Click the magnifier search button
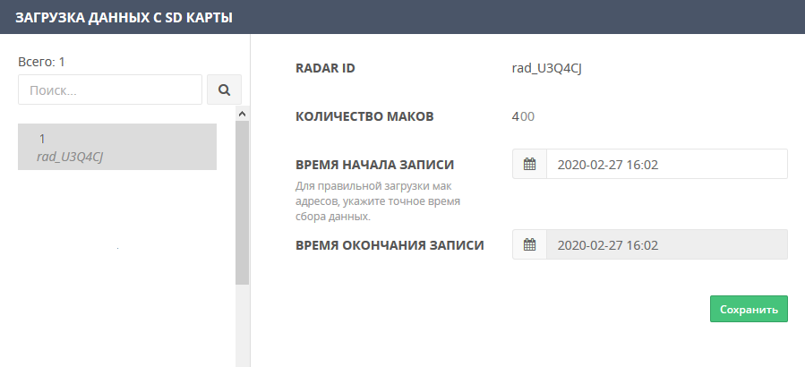 pos(224,90)
